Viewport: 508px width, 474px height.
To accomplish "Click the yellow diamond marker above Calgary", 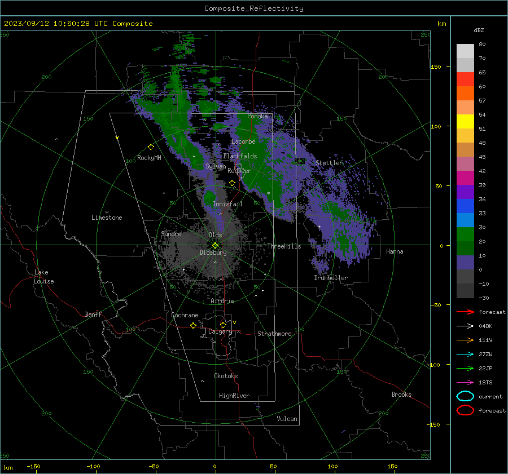I will tap(223, 325).
